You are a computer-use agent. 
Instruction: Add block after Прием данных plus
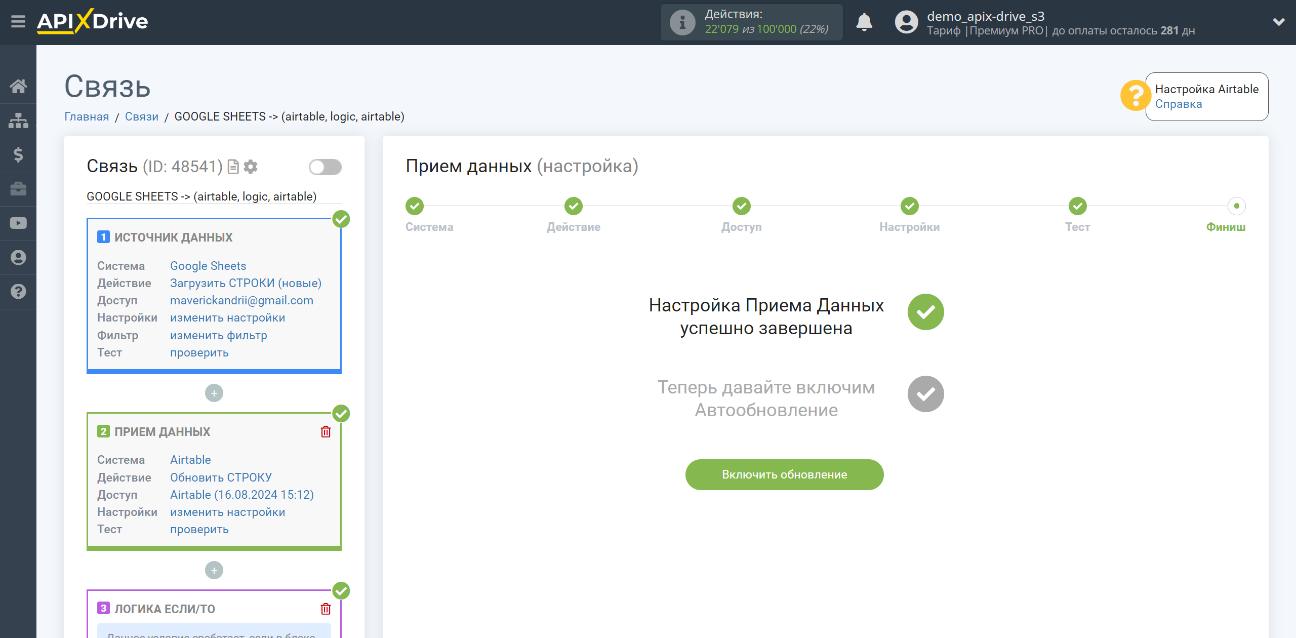214,571
